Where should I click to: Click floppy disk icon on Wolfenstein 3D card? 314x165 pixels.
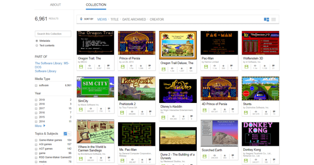coord(246,67)
